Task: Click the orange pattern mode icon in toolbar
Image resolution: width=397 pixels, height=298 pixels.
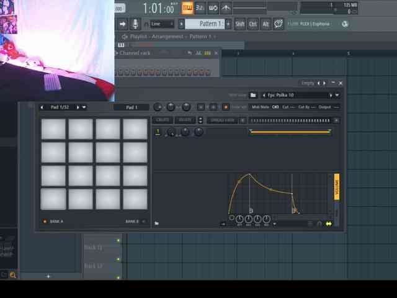Action: pyautogui.click(x=187, y=8)
